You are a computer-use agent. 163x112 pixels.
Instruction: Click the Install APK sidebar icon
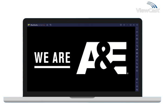[x=137, y=50]
